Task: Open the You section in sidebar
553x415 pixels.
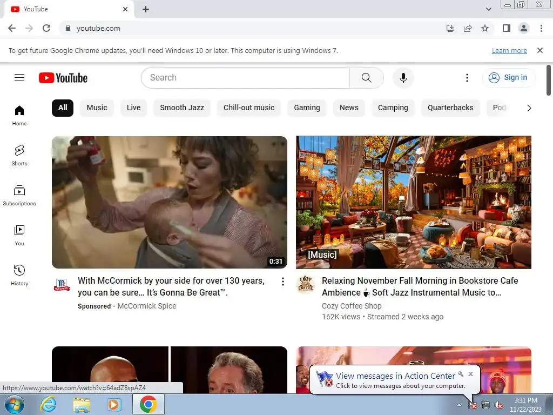Action: click(19, 236)
